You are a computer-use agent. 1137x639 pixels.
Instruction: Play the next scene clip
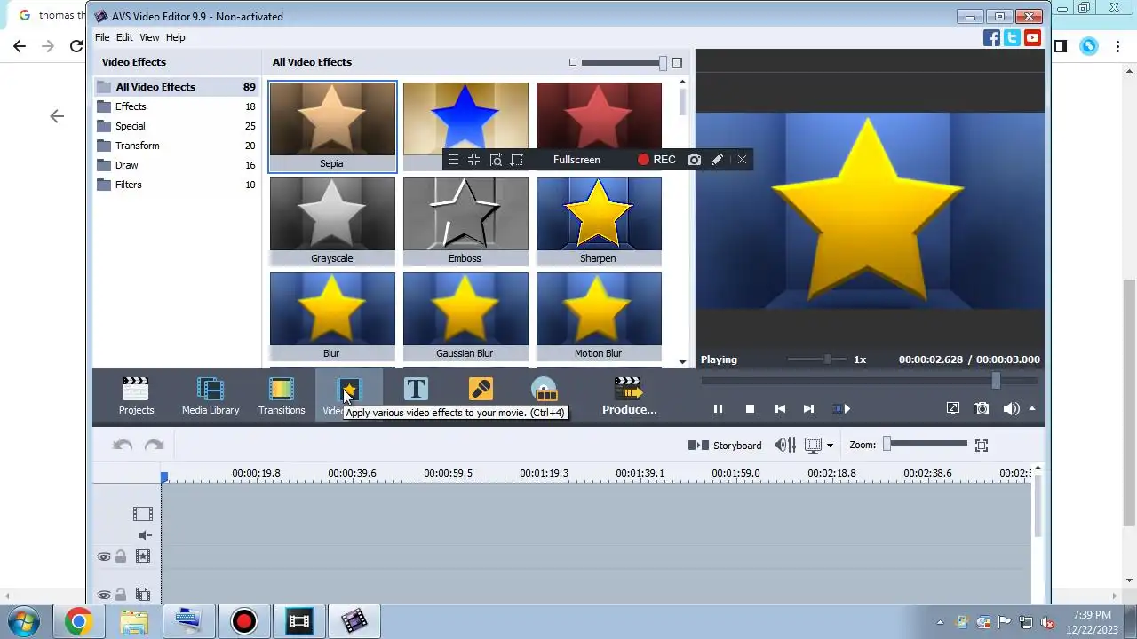pyautogui.click(x=840, y=409)
